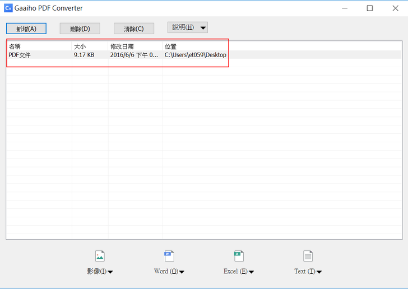Click the 新增(A) add button
This screenshot has height=289, width=408.
26,29
